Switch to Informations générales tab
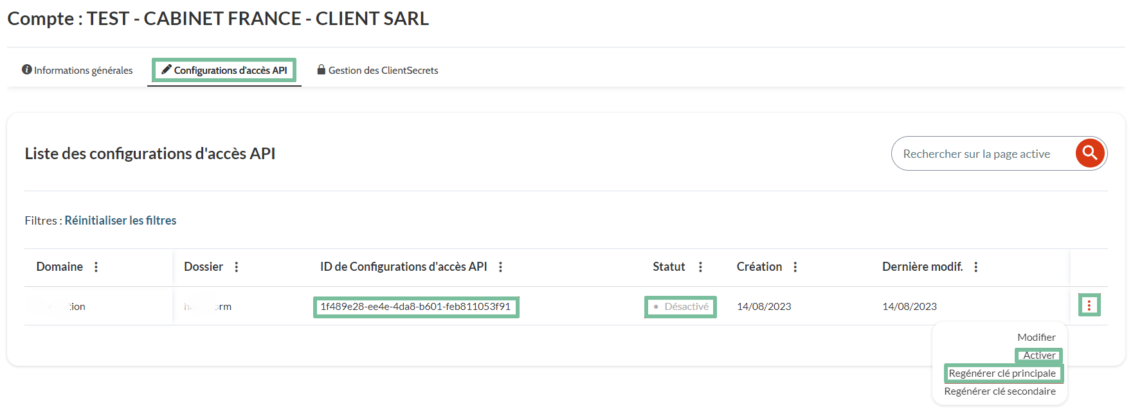Image resolution: width=1133 pixels, height=412 pixels. click(77, 71)
